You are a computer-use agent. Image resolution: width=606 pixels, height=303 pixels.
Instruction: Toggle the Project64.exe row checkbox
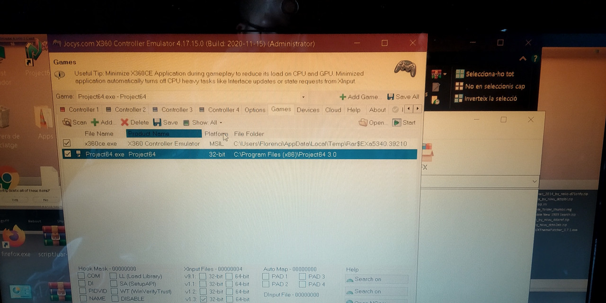pyautogui.click(x=67, y=154)
